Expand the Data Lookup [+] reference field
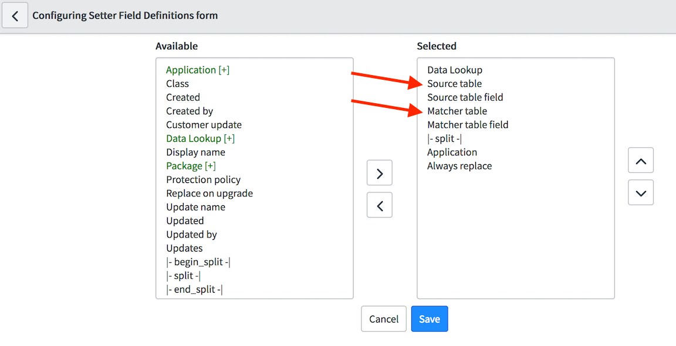 coord(201,138)
